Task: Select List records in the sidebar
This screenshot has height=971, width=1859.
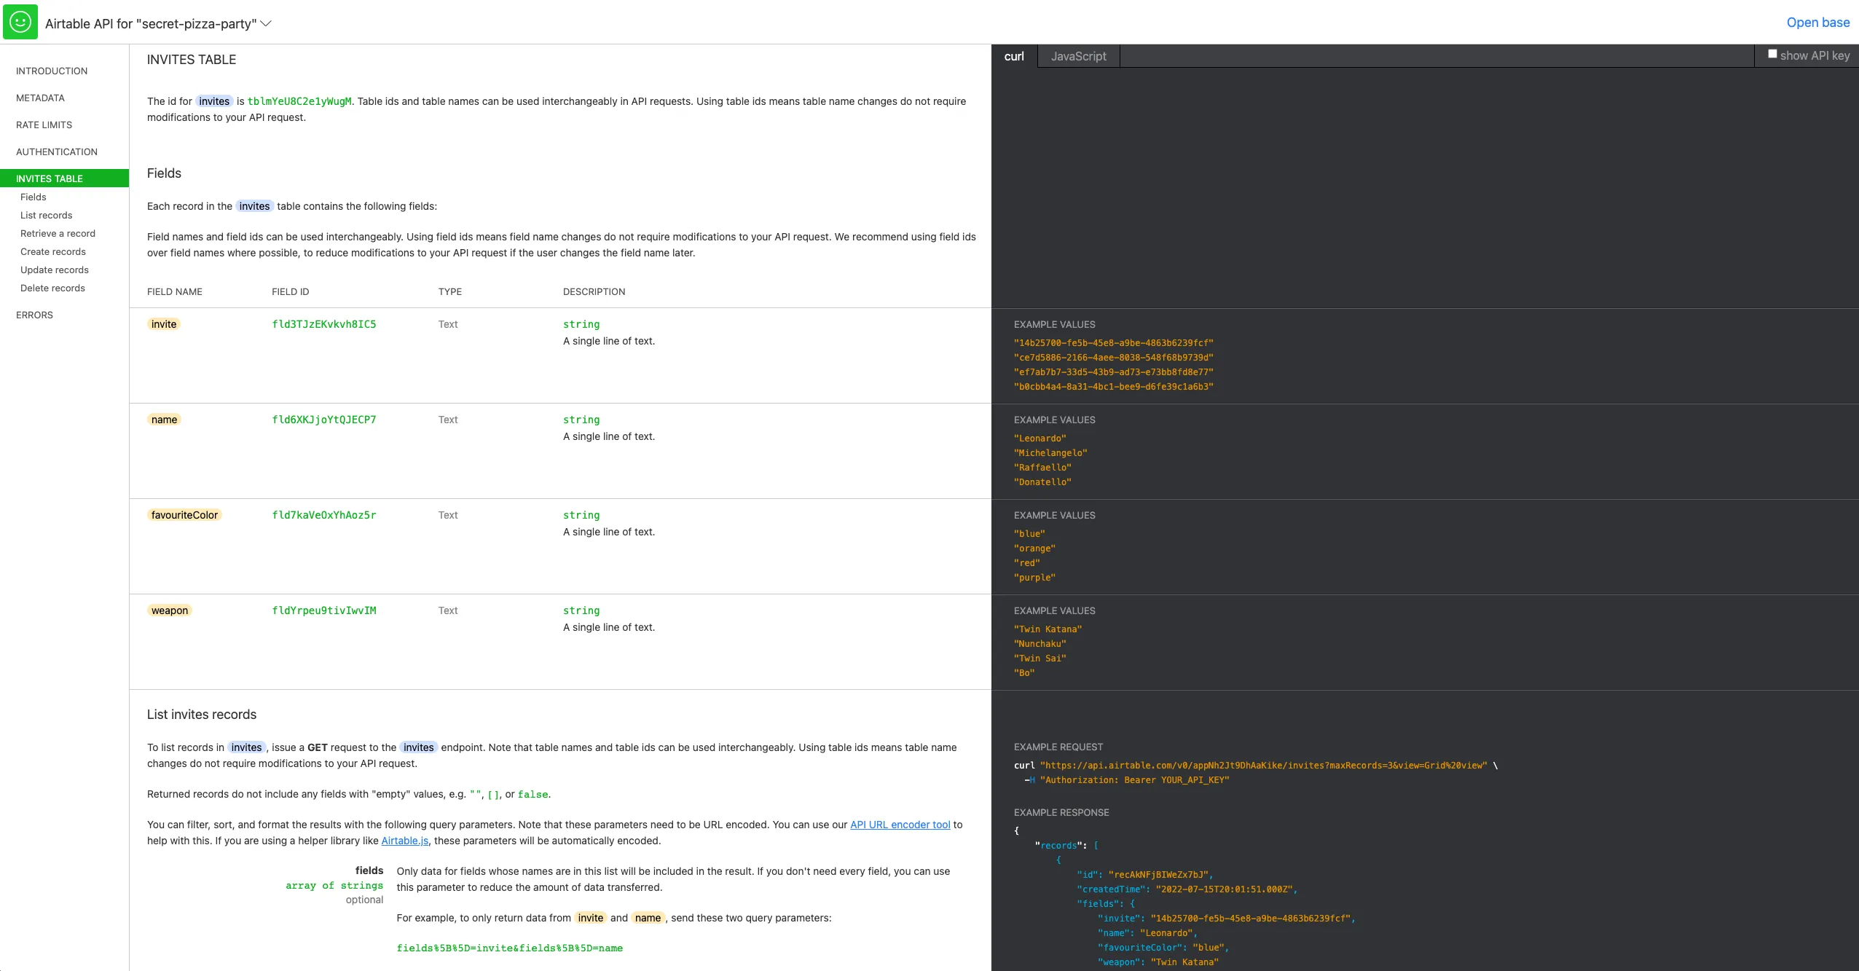Action: point(46,215)
